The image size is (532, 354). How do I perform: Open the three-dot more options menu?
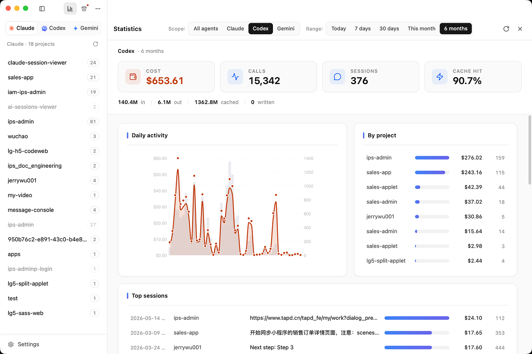tap(98, 8)
